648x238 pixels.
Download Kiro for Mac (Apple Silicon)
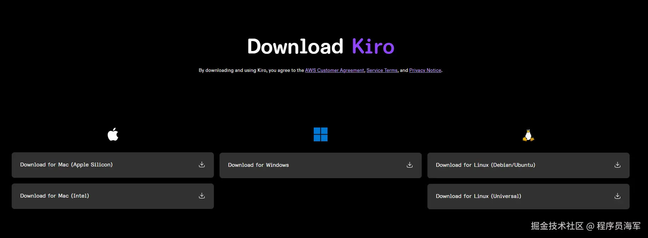[x=113, y=165]
